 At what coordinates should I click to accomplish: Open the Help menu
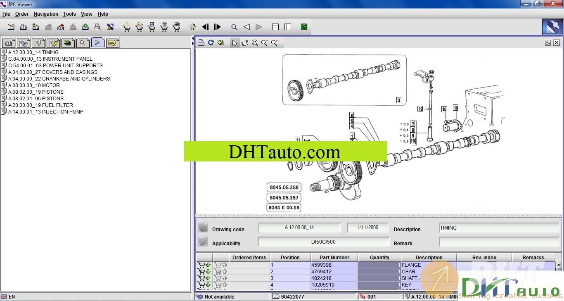[103, 14]
